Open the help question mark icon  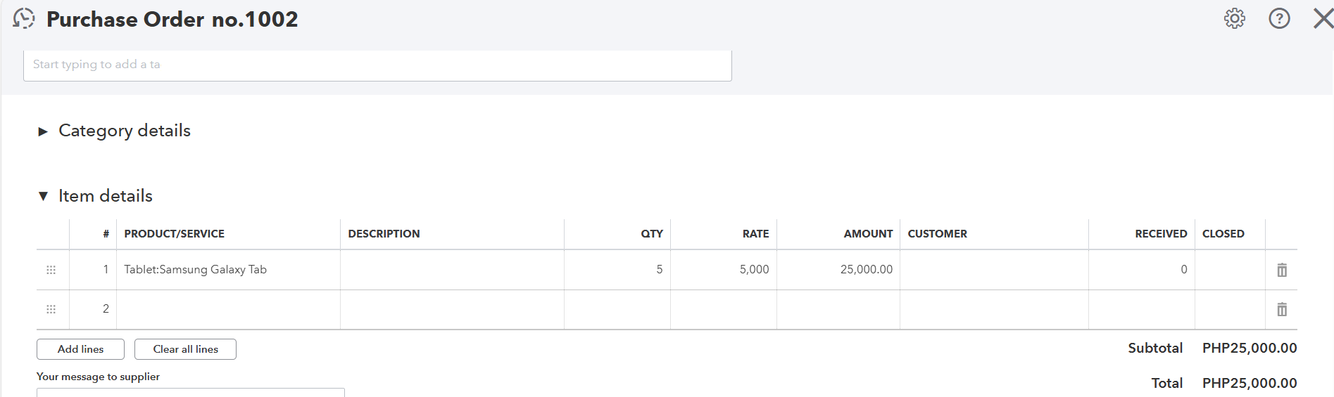click(x=1279, y=19)
